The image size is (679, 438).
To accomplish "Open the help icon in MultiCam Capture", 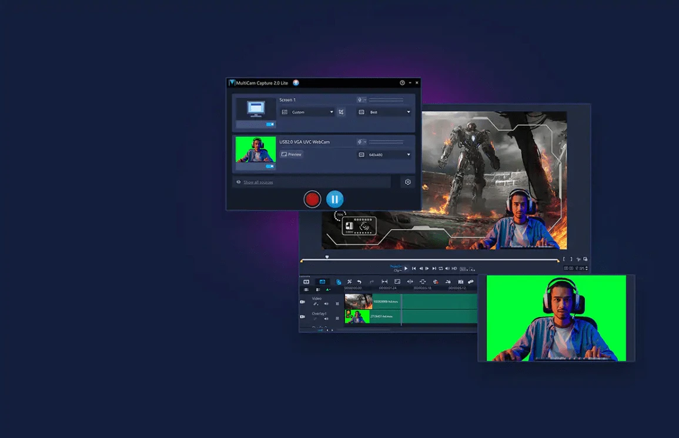I will [x=402, y=83].
